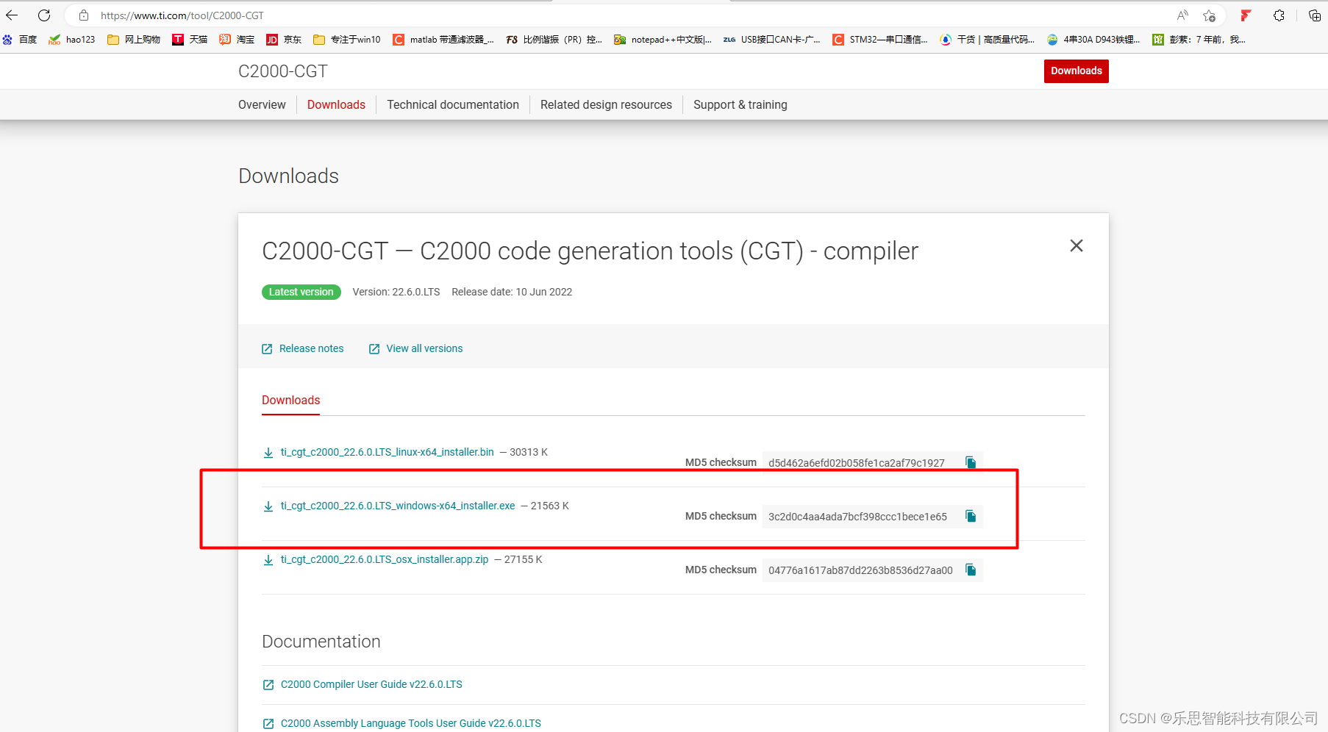Open the read aloud icon in address bar
This screenshot has height=732, width=1328.
point(1182,15)
